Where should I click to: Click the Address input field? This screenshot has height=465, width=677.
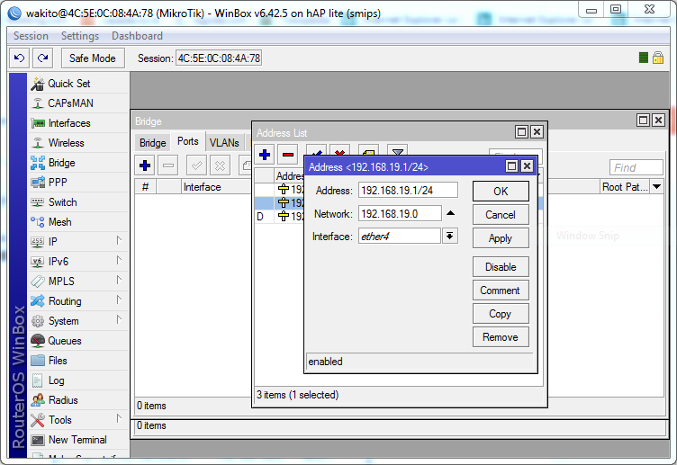[x=408, y=191]
